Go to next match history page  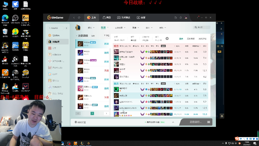tap(107, 113)
